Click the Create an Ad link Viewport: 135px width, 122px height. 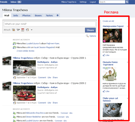coord(108,21)
